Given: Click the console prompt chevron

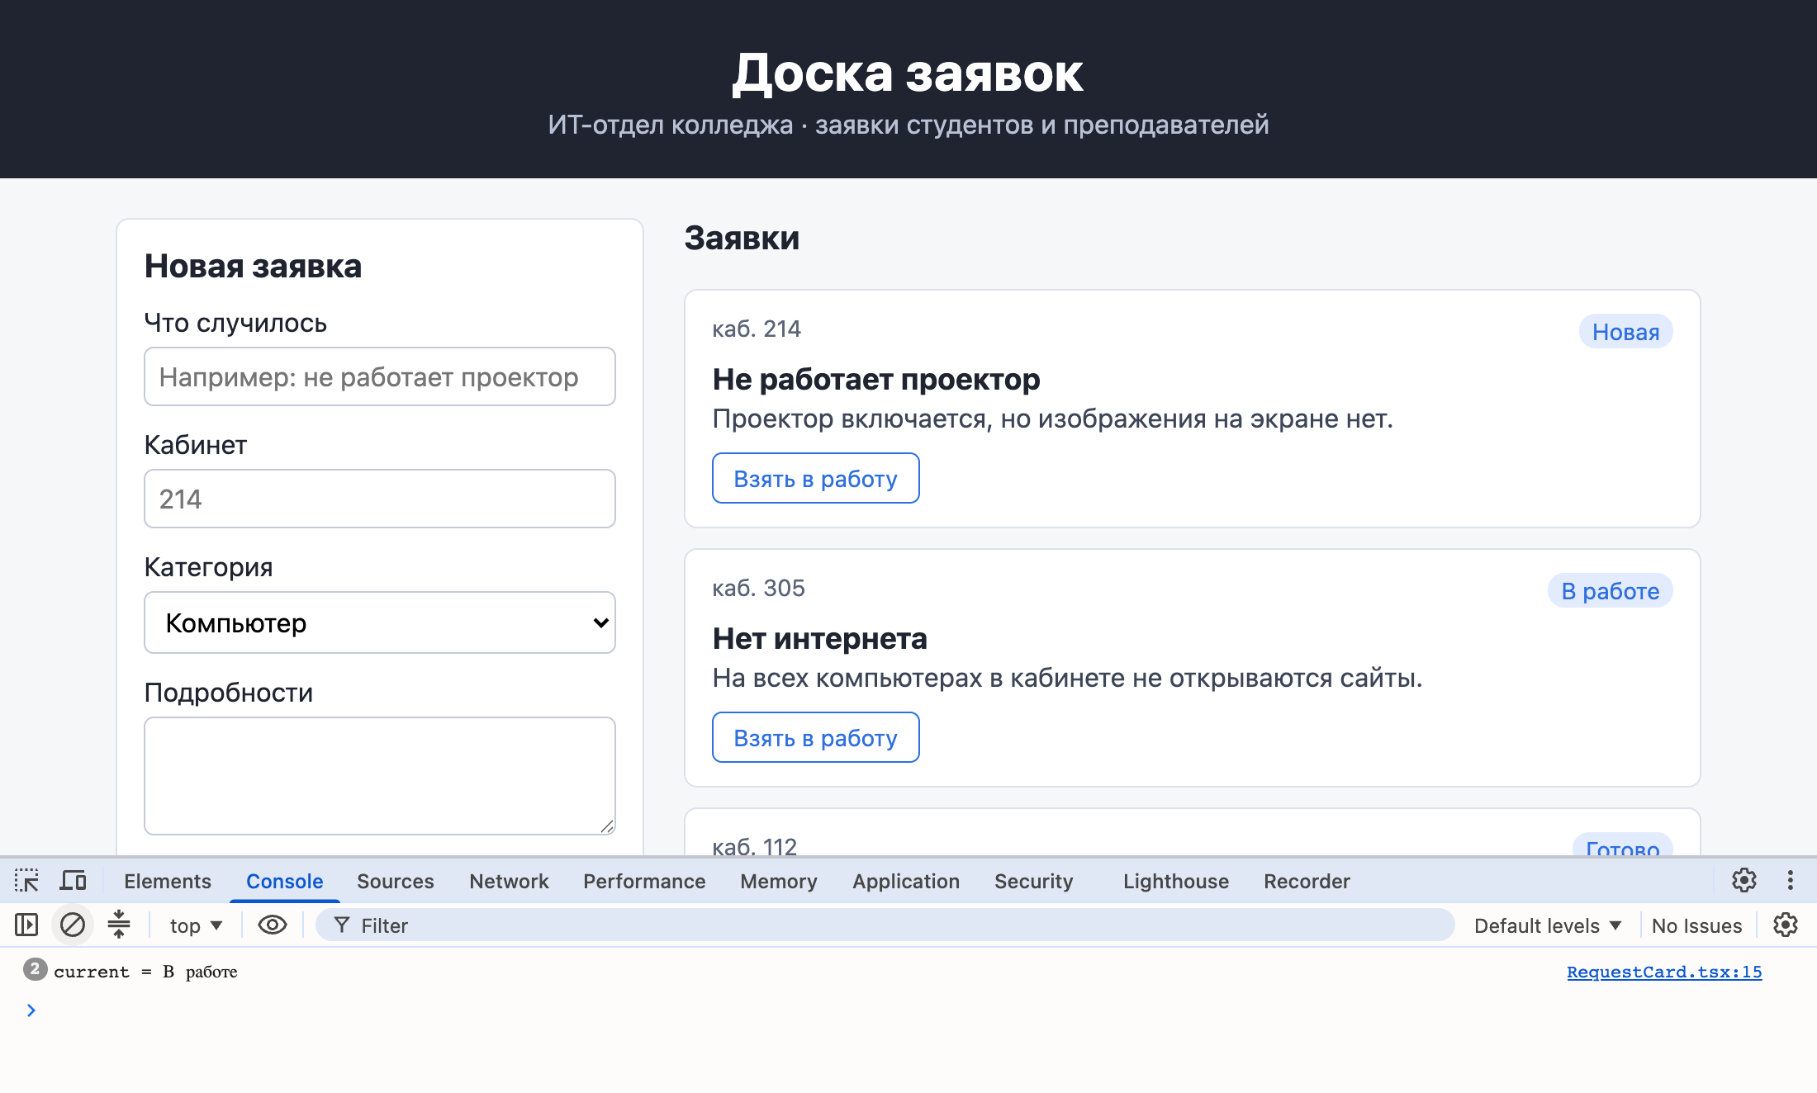Looking at the screenshot, I should click(x=31, y=1010).
